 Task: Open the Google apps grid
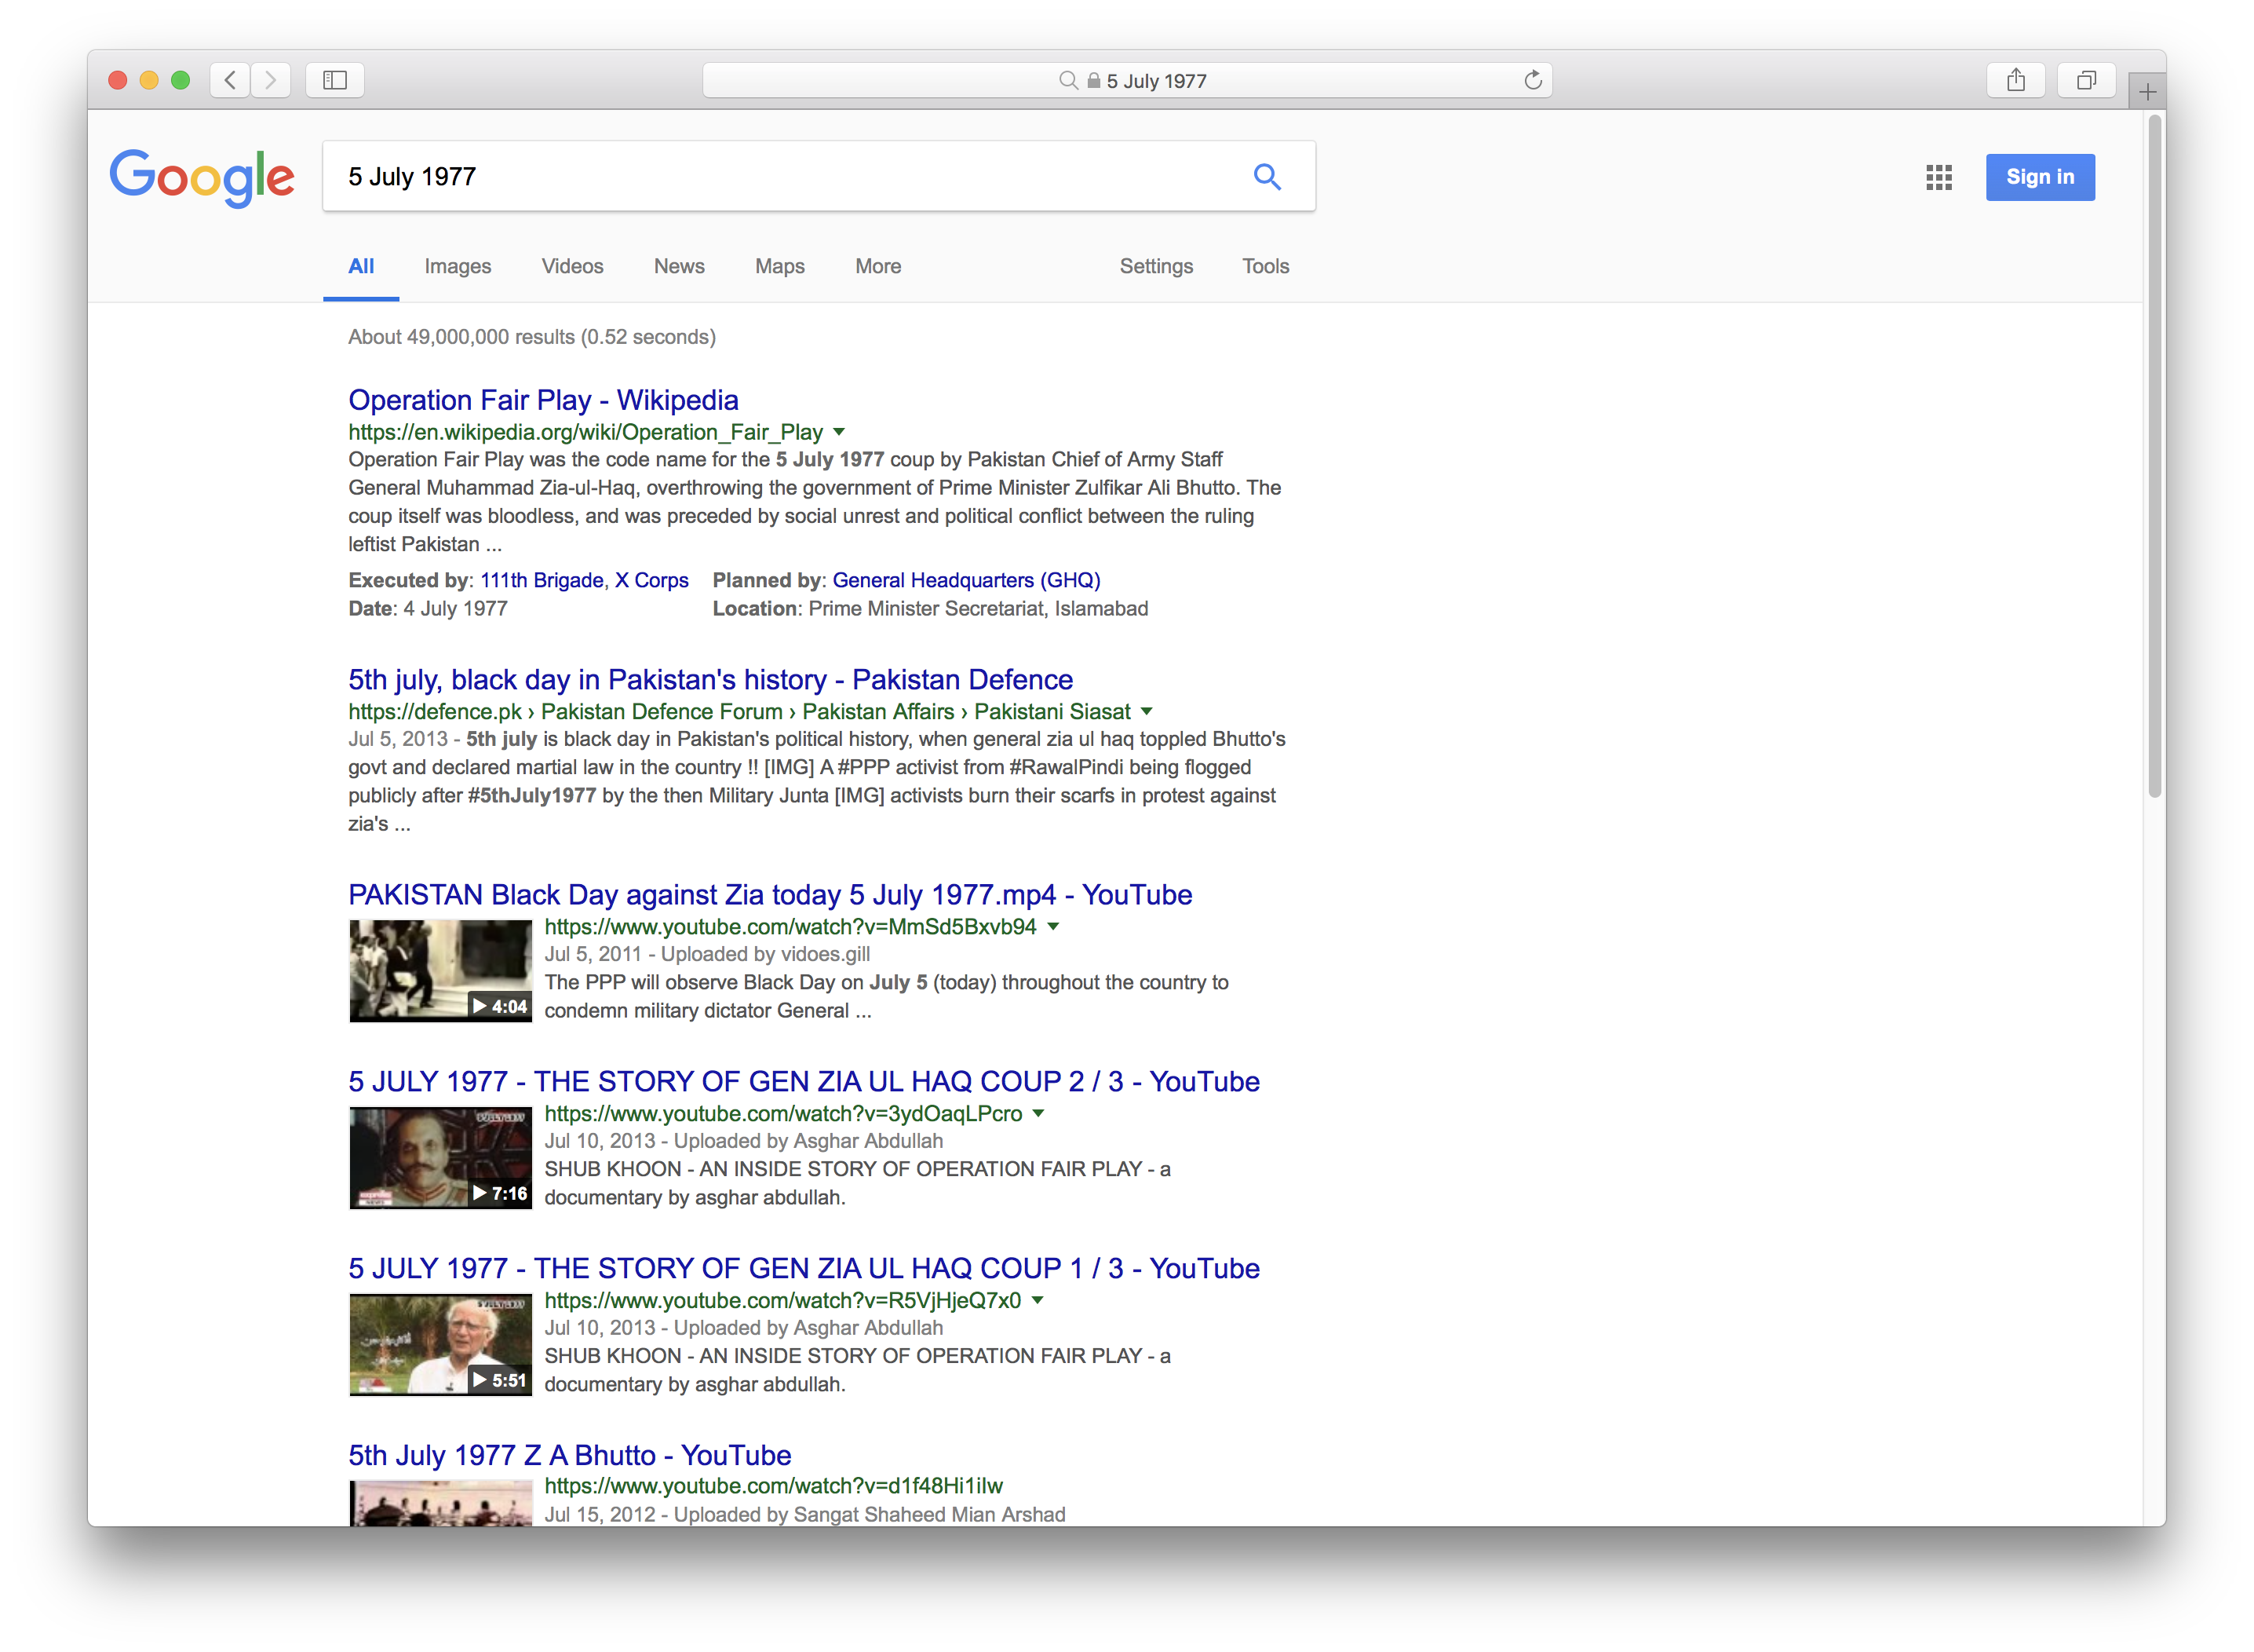pos(1939,178)
